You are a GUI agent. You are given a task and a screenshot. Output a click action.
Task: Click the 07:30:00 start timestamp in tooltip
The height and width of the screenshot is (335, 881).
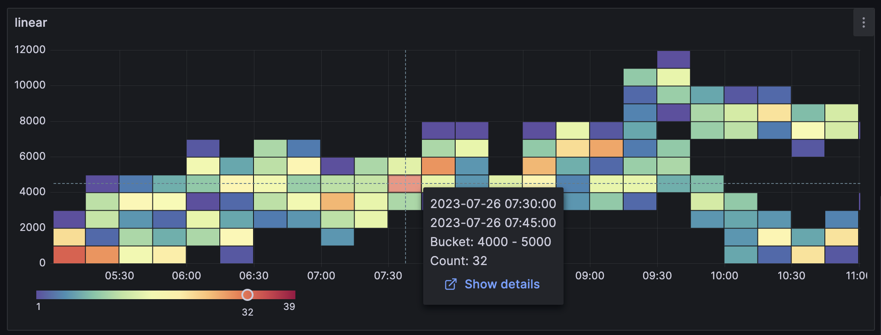point(493,204)
